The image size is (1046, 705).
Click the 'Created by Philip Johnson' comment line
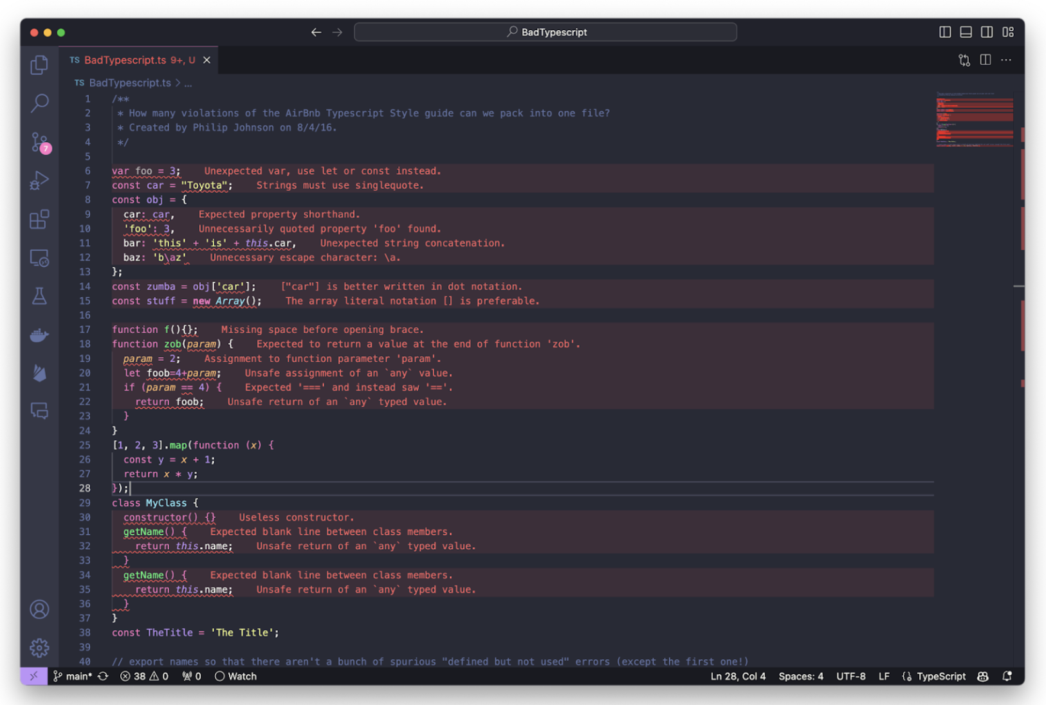[x=227, y=128]
